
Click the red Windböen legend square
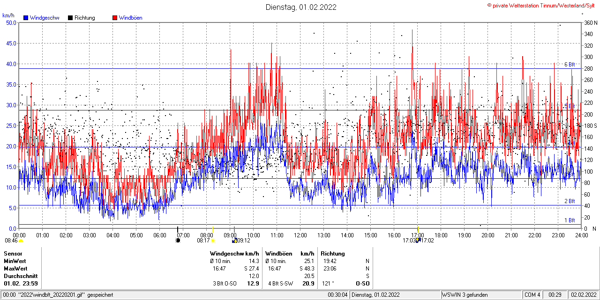click(115, 18)
